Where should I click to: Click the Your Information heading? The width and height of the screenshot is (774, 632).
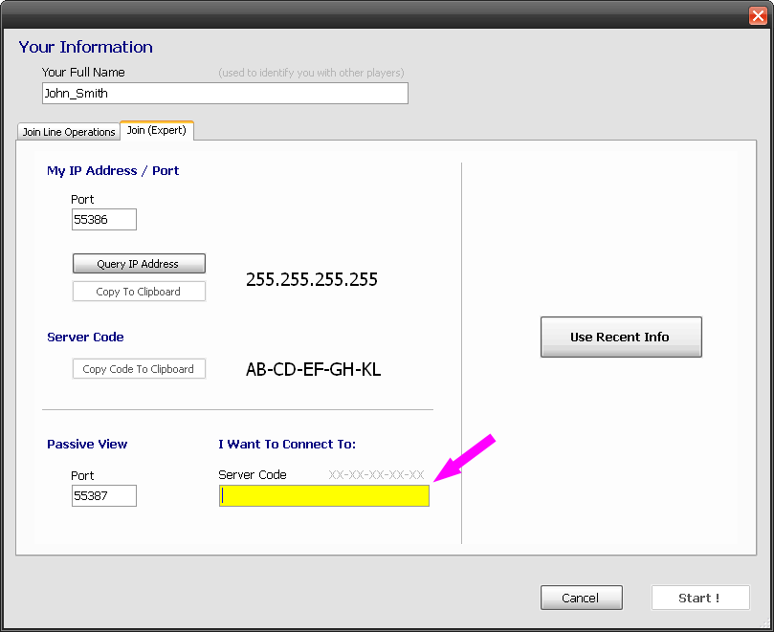coord(85,47)
